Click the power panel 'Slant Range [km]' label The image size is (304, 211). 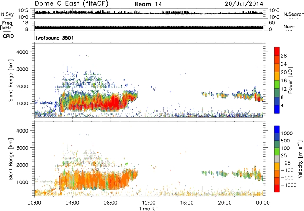point(11,80)
